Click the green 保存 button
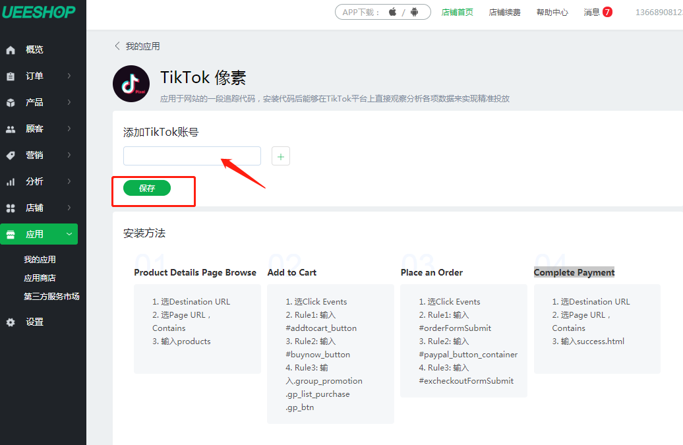Screen dimensions: 683x445 pyautogui.click(x=147, y=188)
